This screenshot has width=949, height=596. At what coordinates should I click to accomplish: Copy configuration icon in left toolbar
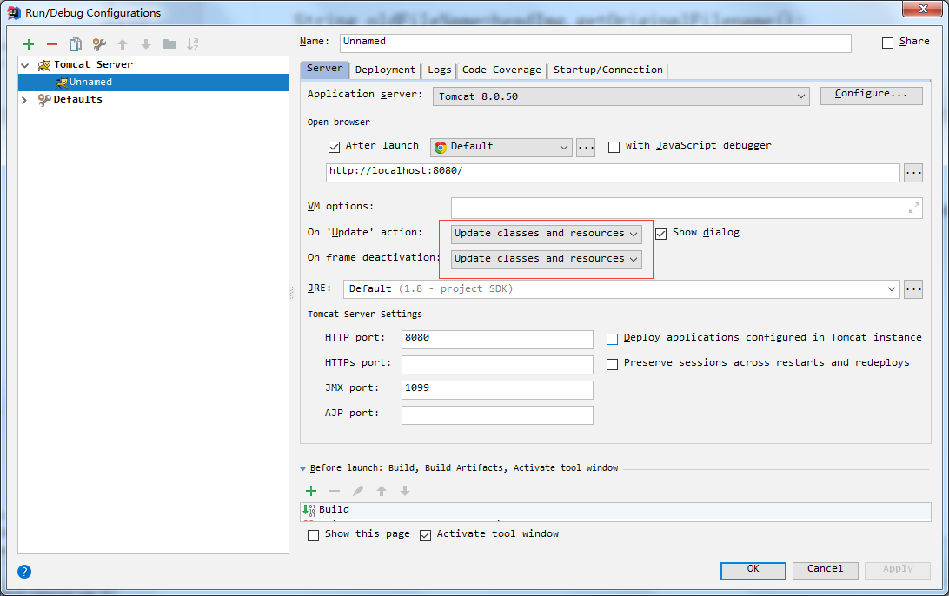[x=75, y=44]
